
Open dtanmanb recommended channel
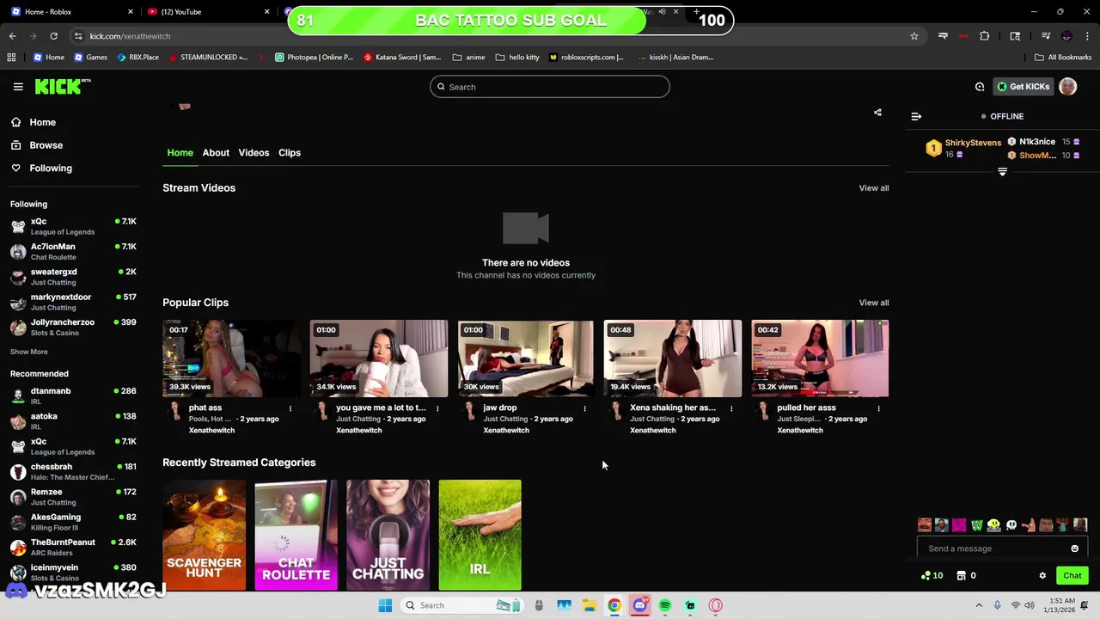73,395
